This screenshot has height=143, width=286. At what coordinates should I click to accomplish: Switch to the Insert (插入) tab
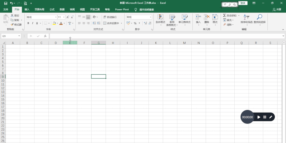27,10
